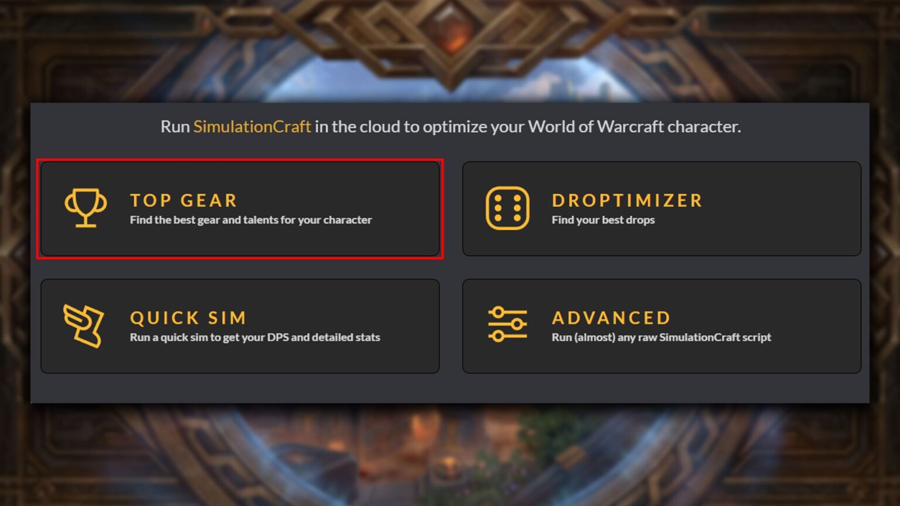Click the 'Find your best drops' subtitle
This screenshot has height=506, width=900.
coord(602,220)
